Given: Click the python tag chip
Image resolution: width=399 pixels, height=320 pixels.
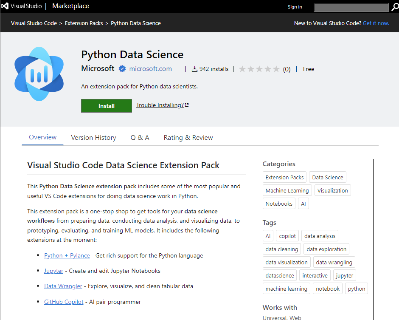Looking at the screenshot, I should click(356, 288).
